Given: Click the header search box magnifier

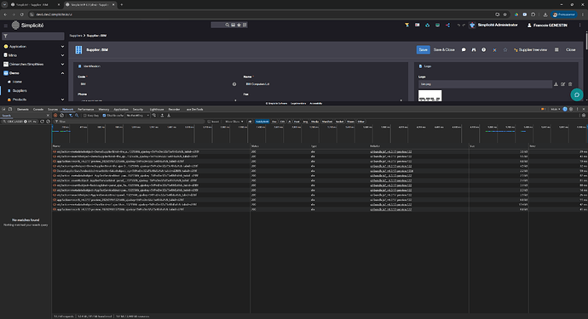Looking at the screenshot, I should 227,25.
